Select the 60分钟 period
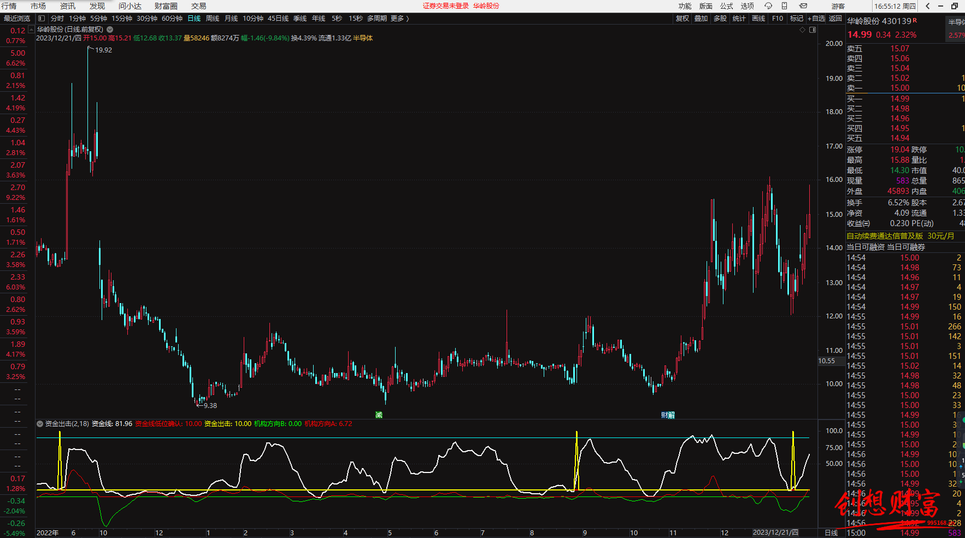Screen dimensions: 965x538 pos(172,19)
